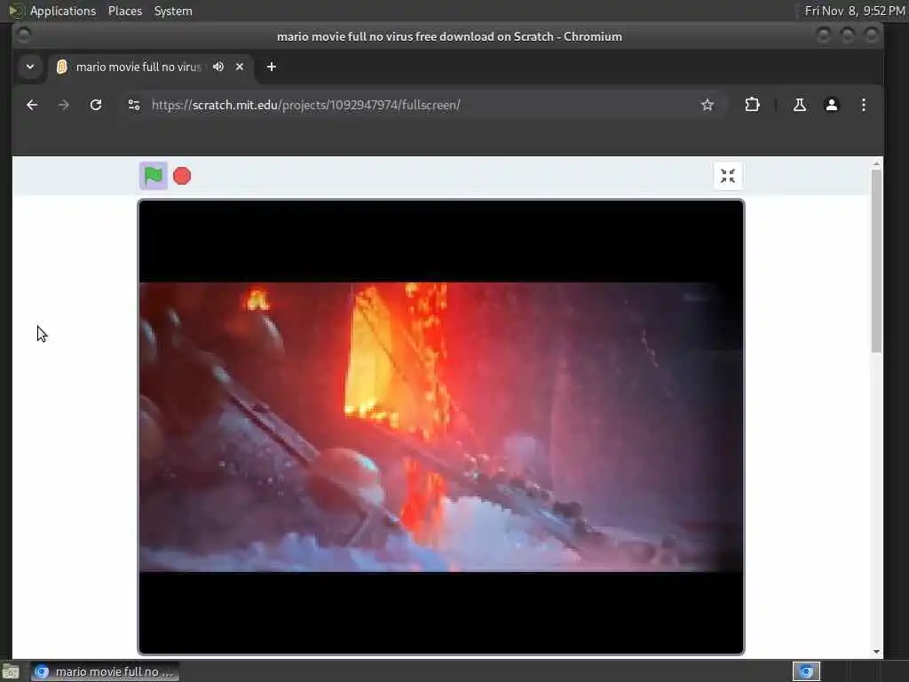The height and width of the screenshot is (682, 909).
Task: Click the show desktop icon in taskbar
Action: click(x=11, y=672)
